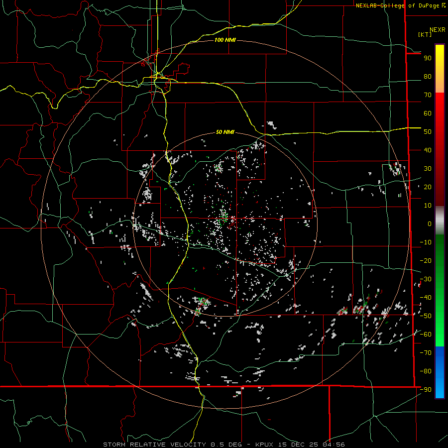448x448 pixels.
Task: Pick the blue segment of the color bar
Action: tap(440, 372)
